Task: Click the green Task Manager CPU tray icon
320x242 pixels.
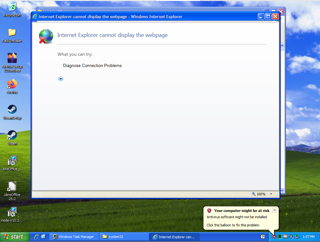Action: [280, 237]
